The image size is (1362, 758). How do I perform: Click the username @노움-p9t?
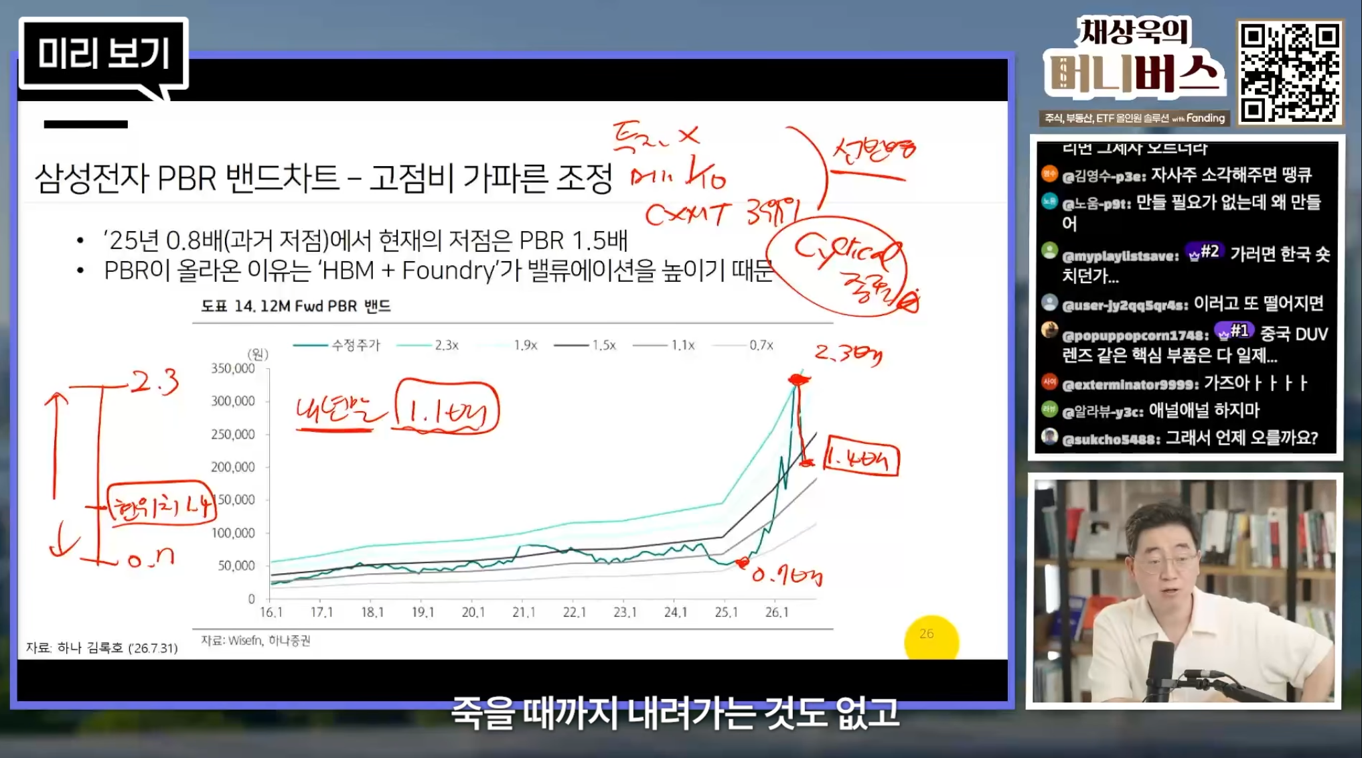point(1096,204)
